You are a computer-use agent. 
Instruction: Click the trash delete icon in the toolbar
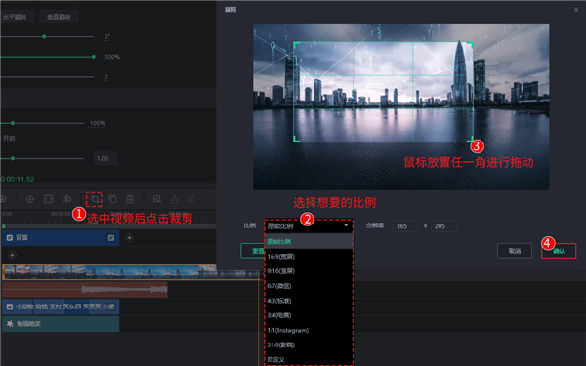tap(130, 199)
